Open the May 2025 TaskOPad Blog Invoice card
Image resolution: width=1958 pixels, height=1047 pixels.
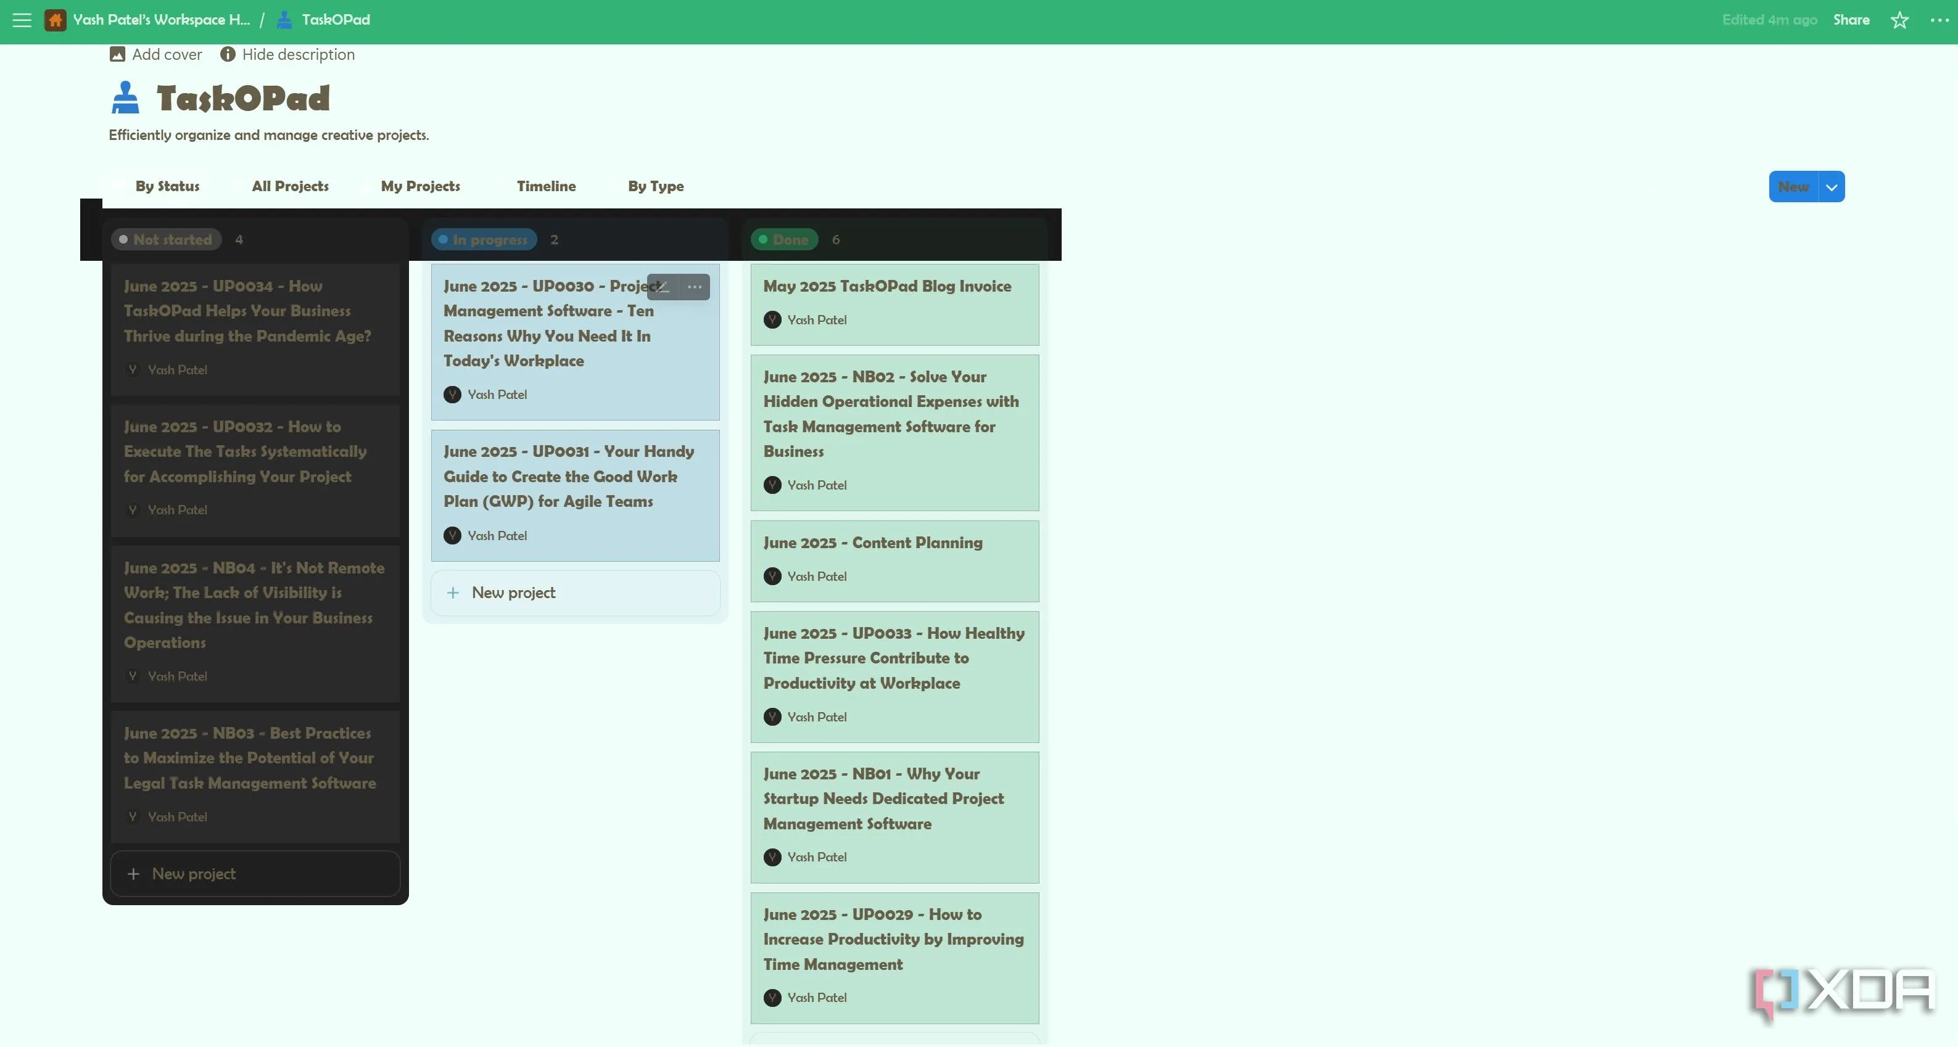point(894,305)
